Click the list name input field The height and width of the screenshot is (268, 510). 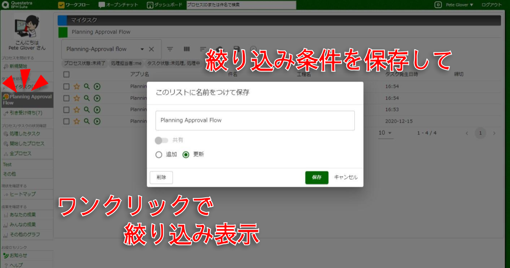pyautogui.click(x=255, y=120)
